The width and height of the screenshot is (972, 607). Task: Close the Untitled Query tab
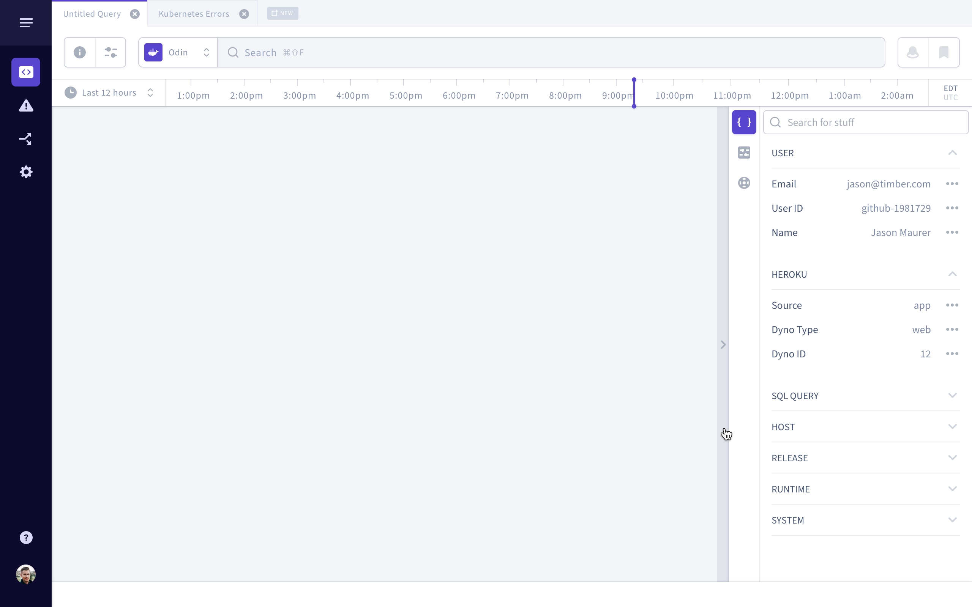point(134,14)
